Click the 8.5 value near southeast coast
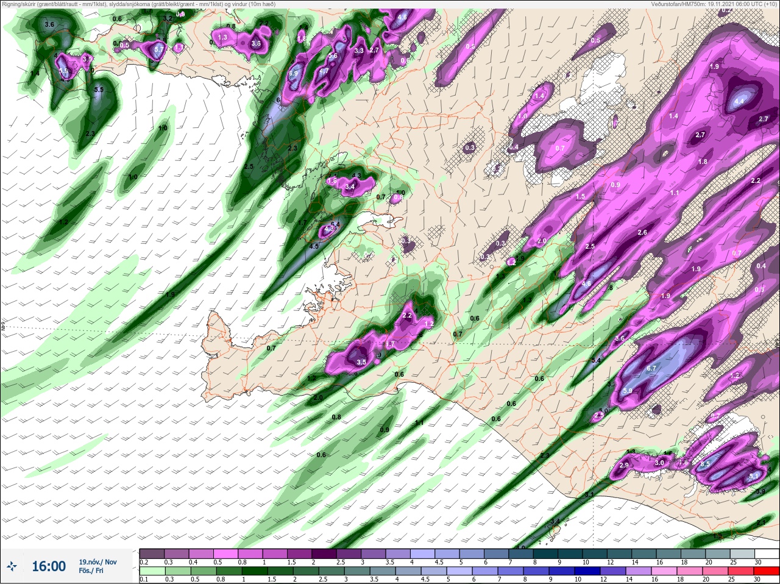The height and width of the screenshot is (584, 780). tap(705, 464)
